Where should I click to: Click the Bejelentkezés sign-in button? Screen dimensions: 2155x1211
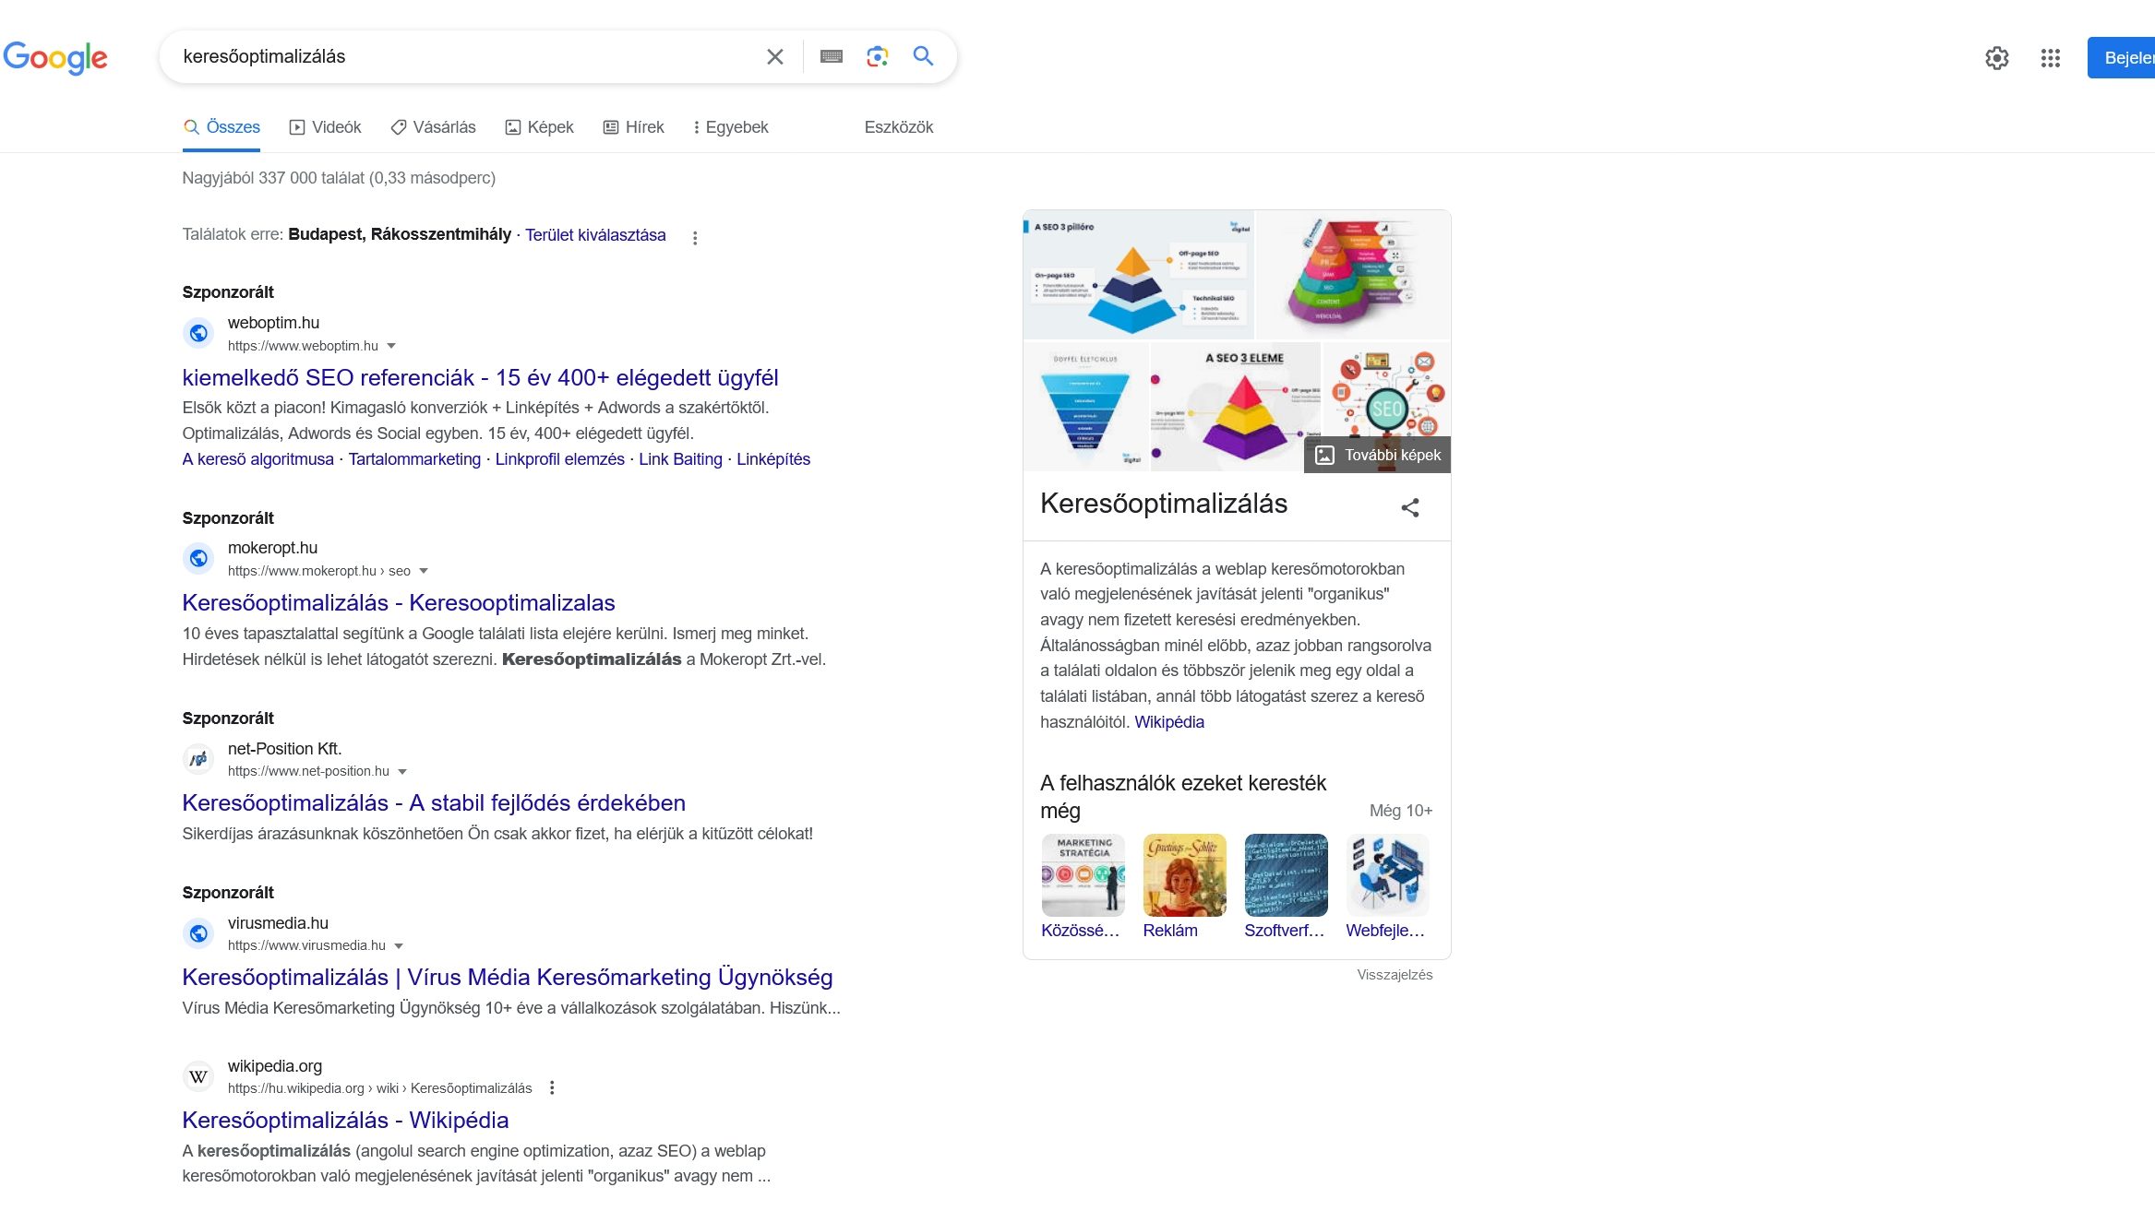pyautogui.click(x=2122, y=58)
